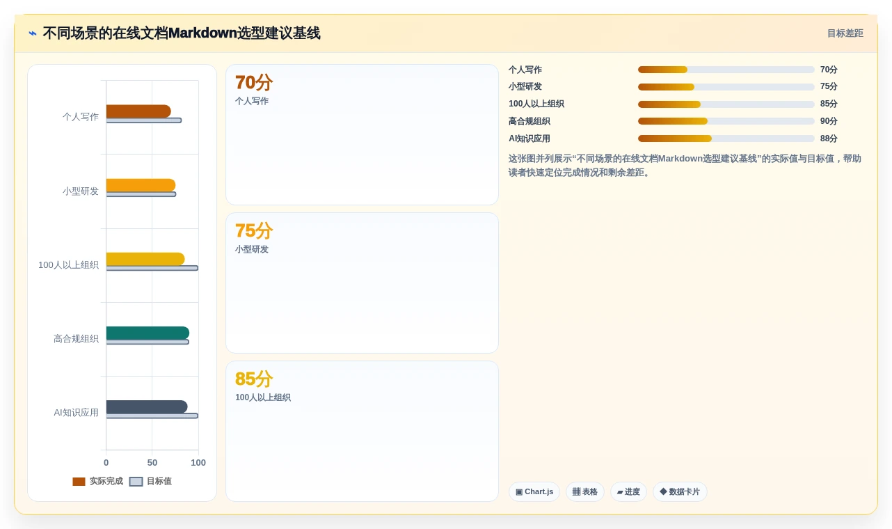Click the 个人写作 target bar in chart
The height and width of the screenshot is (529, 892).
pos(144,120)
